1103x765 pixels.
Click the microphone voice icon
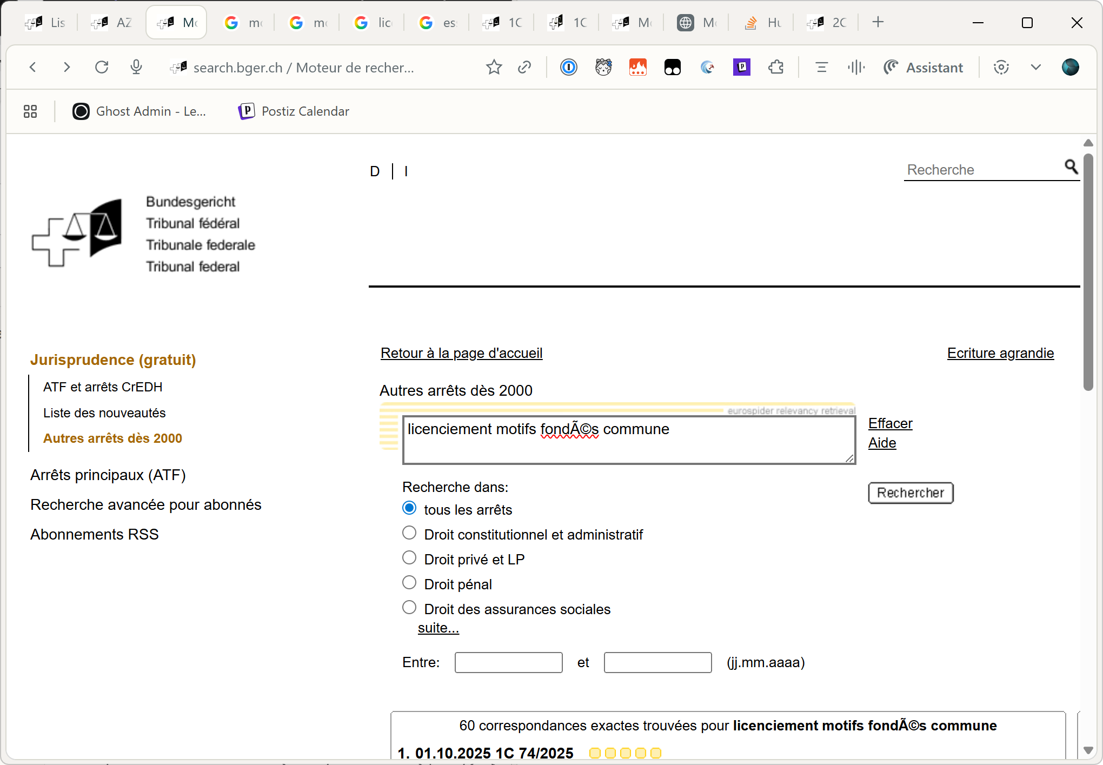coord(136,67)
